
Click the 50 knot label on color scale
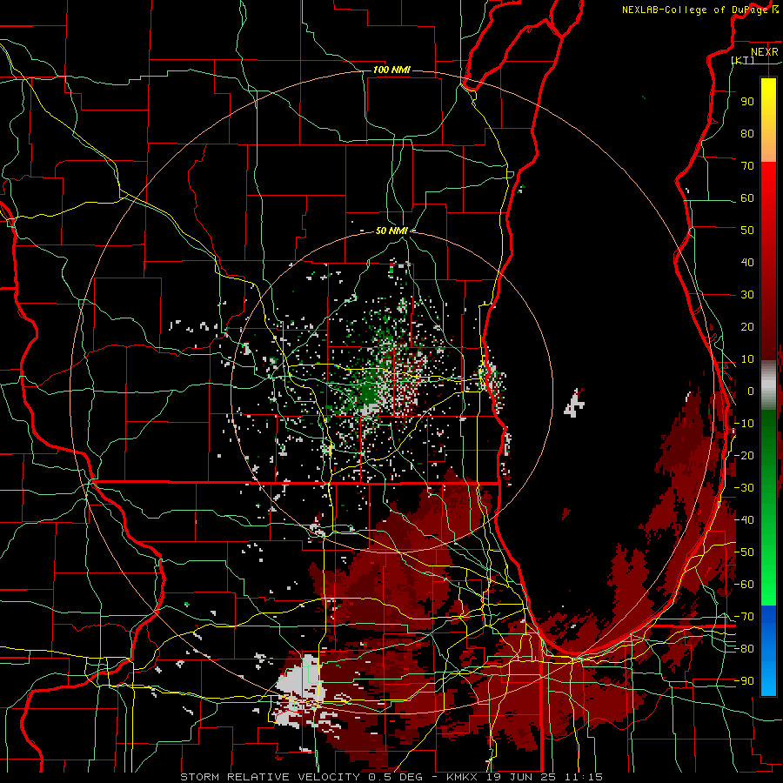click(x=747, y=231)
